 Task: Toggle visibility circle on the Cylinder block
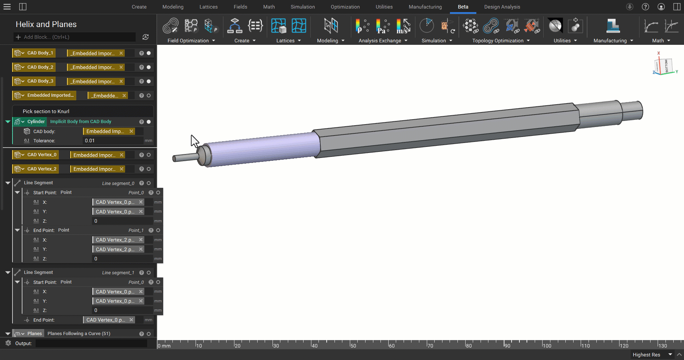pos(149,122)
